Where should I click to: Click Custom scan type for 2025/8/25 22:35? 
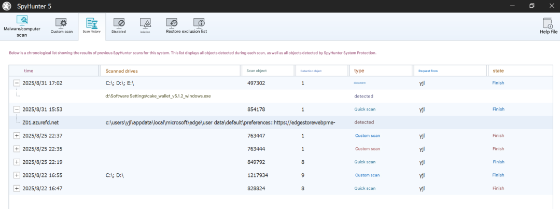pos(368,149)
